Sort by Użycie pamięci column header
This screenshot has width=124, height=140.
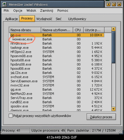pyautogui.click(x=94, y=30)
